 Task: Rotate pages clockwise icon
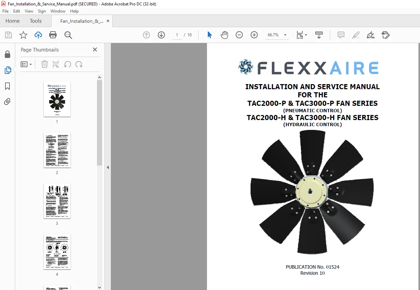[79, 64]
